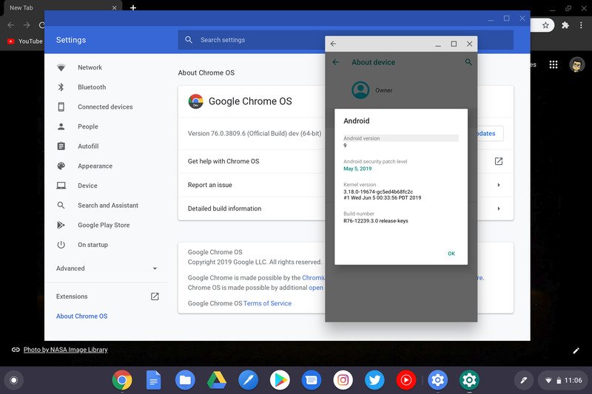592x394 pixels.
Task: Click the search icon in About device
Action: 468,63
